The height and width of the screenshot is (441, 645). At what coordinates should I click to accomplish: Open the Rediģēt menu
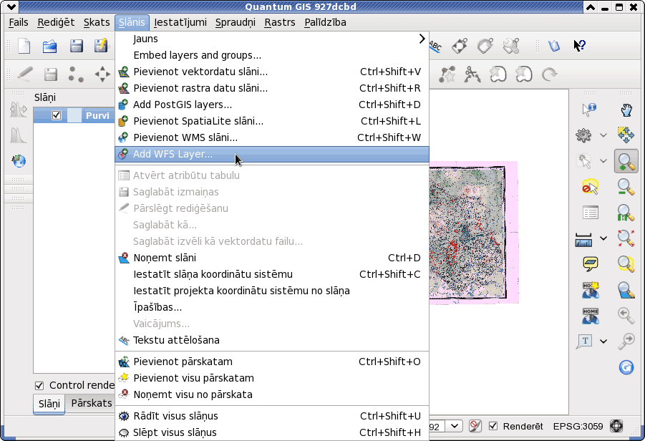(56, 22)
